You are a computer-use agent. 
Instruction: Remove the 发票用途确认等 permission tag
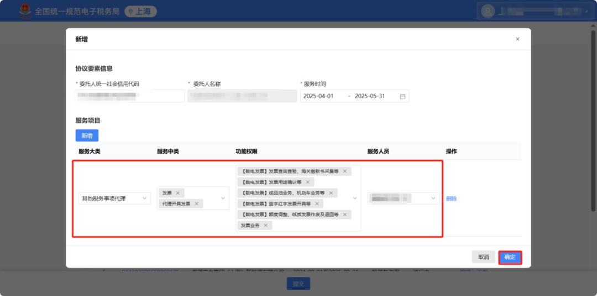click(308, 182)
